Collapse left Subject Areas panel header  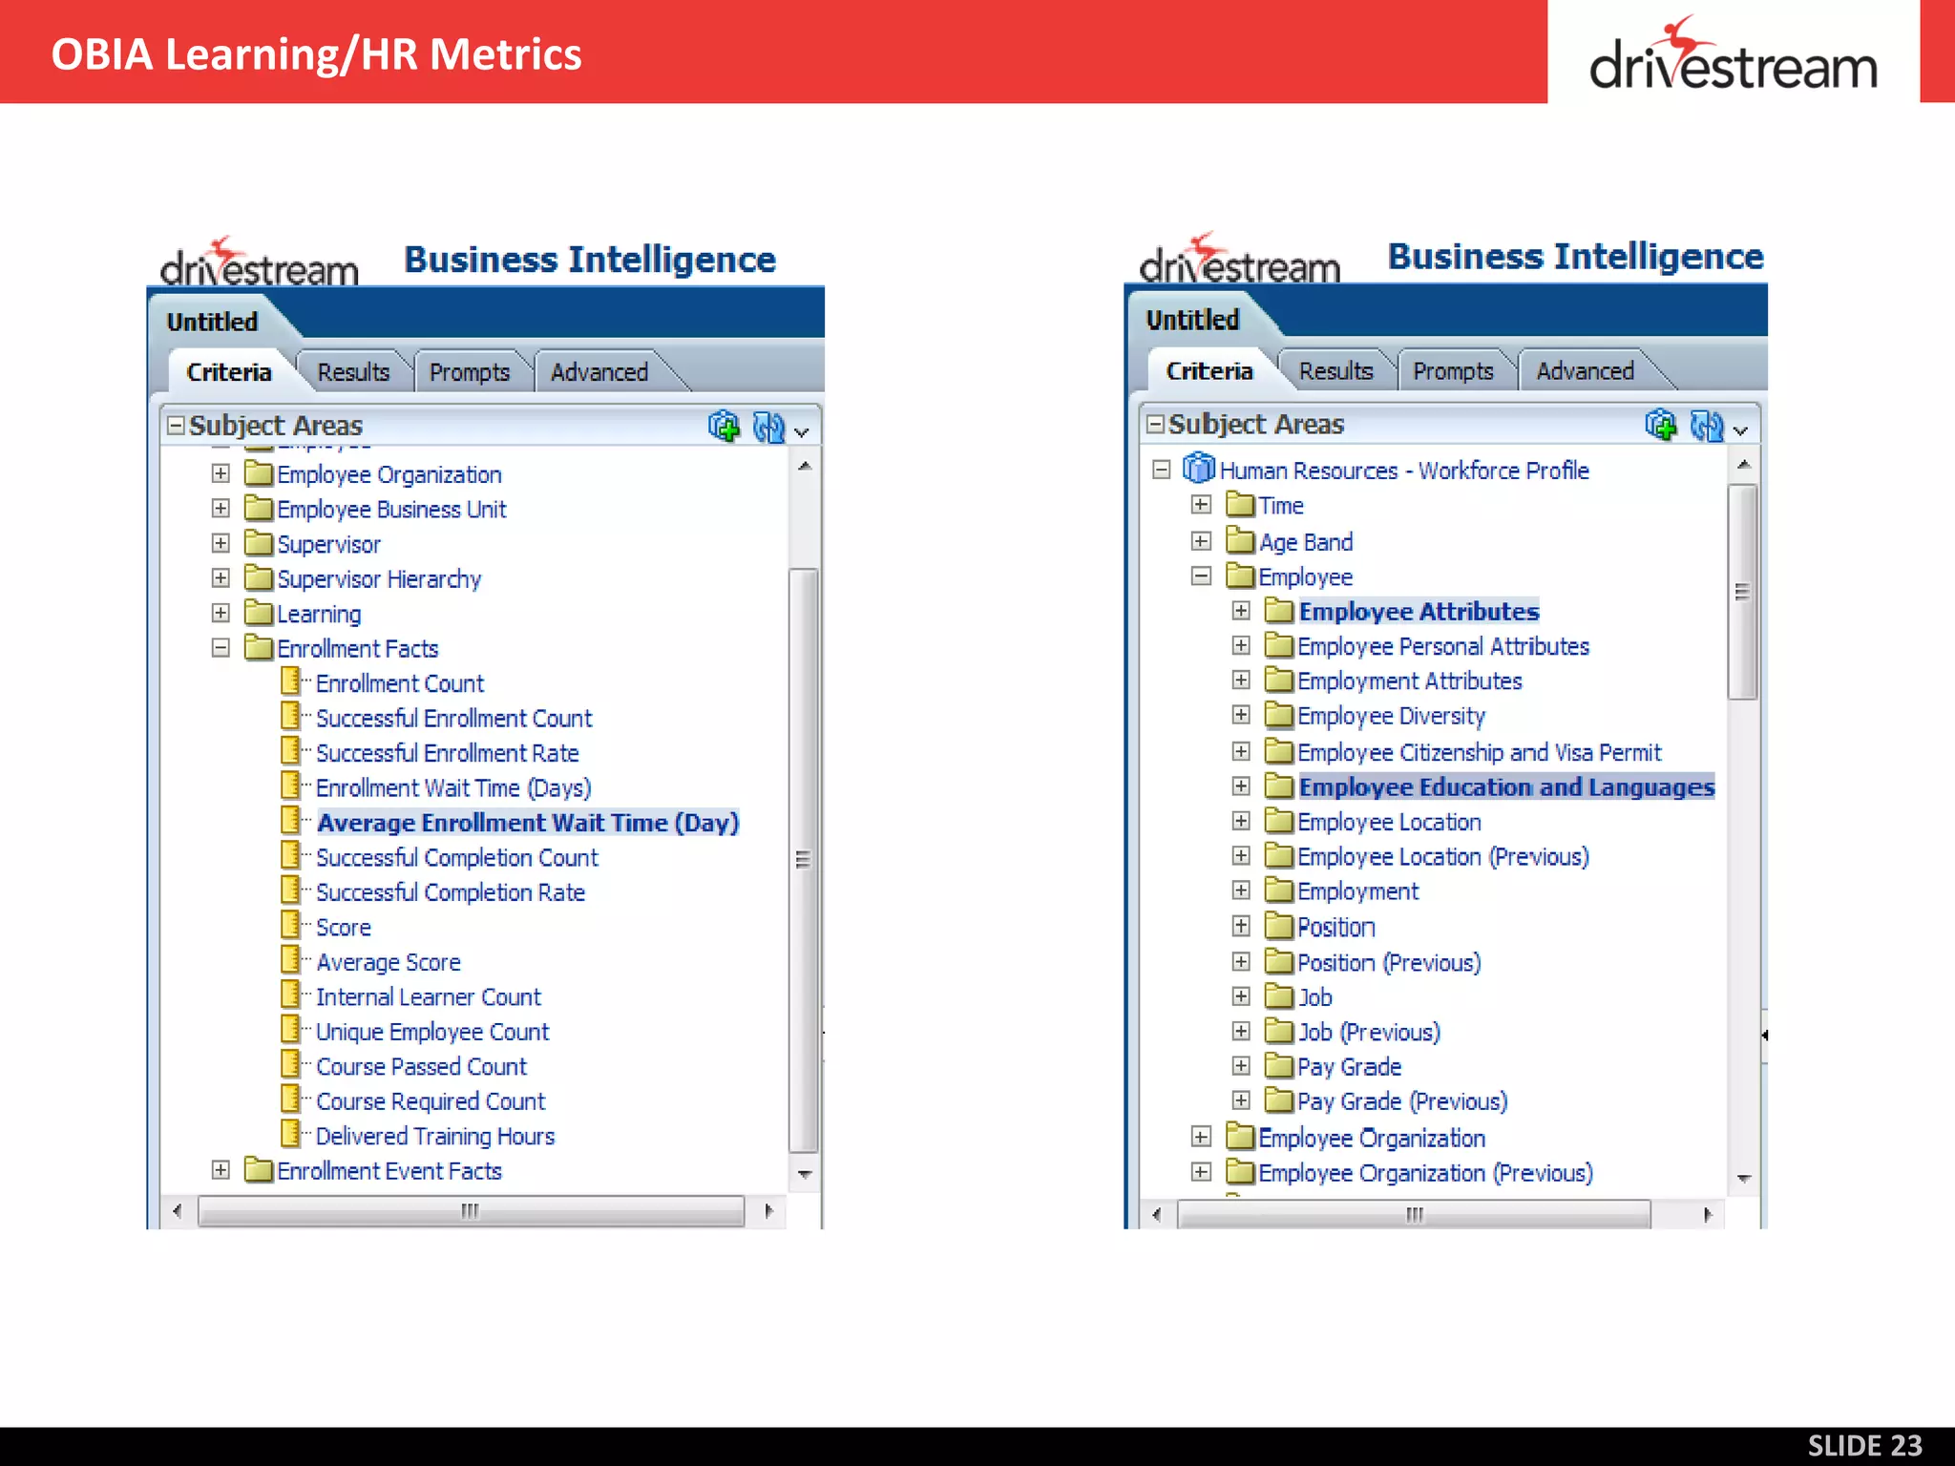coord(176,425)
